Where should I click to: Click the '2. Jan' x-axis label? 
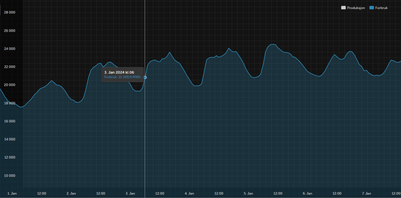point(71,194)
